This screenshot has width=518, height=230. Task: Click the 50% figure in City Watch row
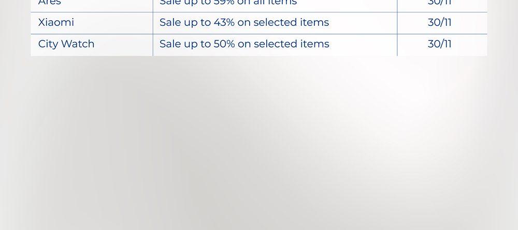tap(224, 44)
